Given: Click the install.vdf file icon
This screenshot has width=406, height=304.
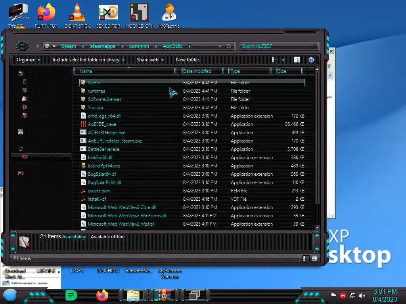Looking at the screenshot, I should [x=83, y=199].
